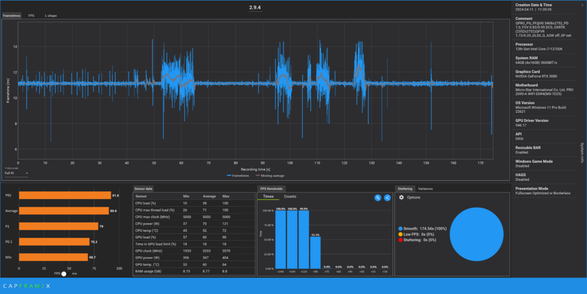Switch to Counts in FPS thresholds
This screenshot has height=294, width=587.
tap(290, 197)
